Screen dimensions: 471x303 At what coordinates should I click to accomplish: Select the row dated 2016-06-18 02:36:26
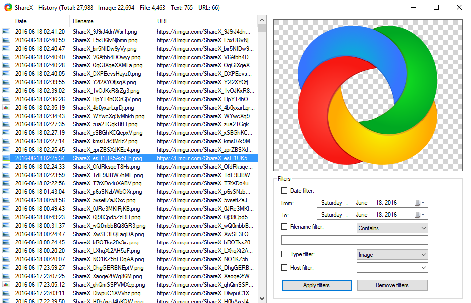(x=130, y=99)
